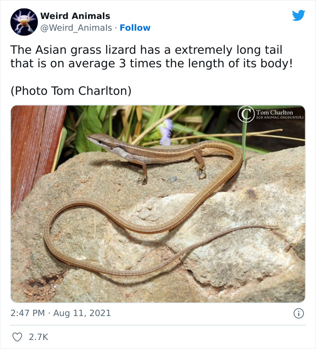
Task: Click the Weird Animals display name
Action: (75, 16)
